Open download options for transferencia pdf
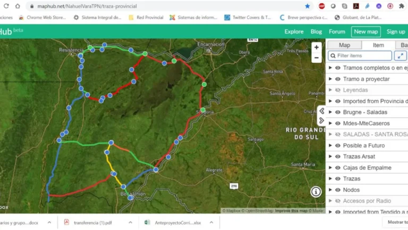 click(x=130, y=223)
